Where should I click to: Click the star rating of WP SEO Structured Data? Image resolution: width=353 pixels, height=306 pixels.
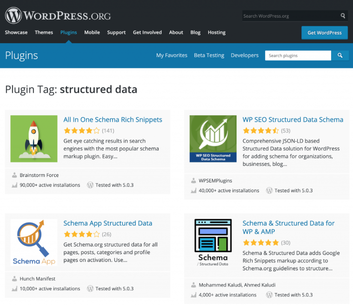(x=261, y=130)
